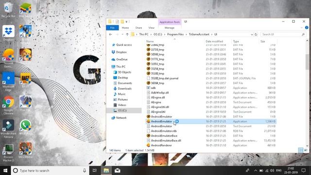Go up one folder level with the Up arrow
This screenshot has width=311, height=175.
[x=127, y=35]
